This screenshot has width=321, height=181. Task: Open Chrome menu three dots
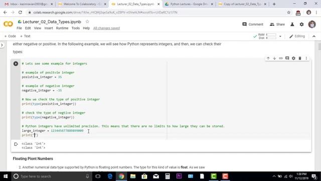316,13
